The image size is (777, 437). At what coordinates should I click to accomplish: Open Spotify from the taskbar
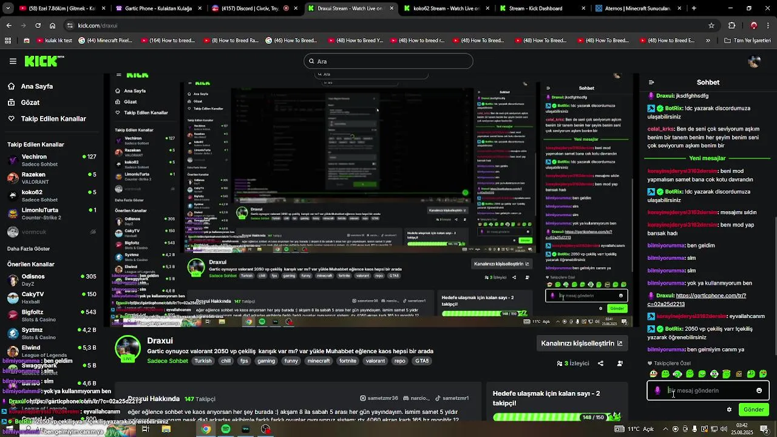click(x=226, y=429)
